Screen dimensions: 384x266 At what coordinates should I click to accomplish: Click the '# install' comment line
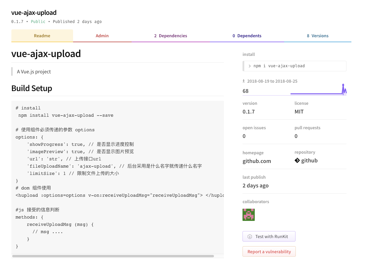click(x=28, y=108)
